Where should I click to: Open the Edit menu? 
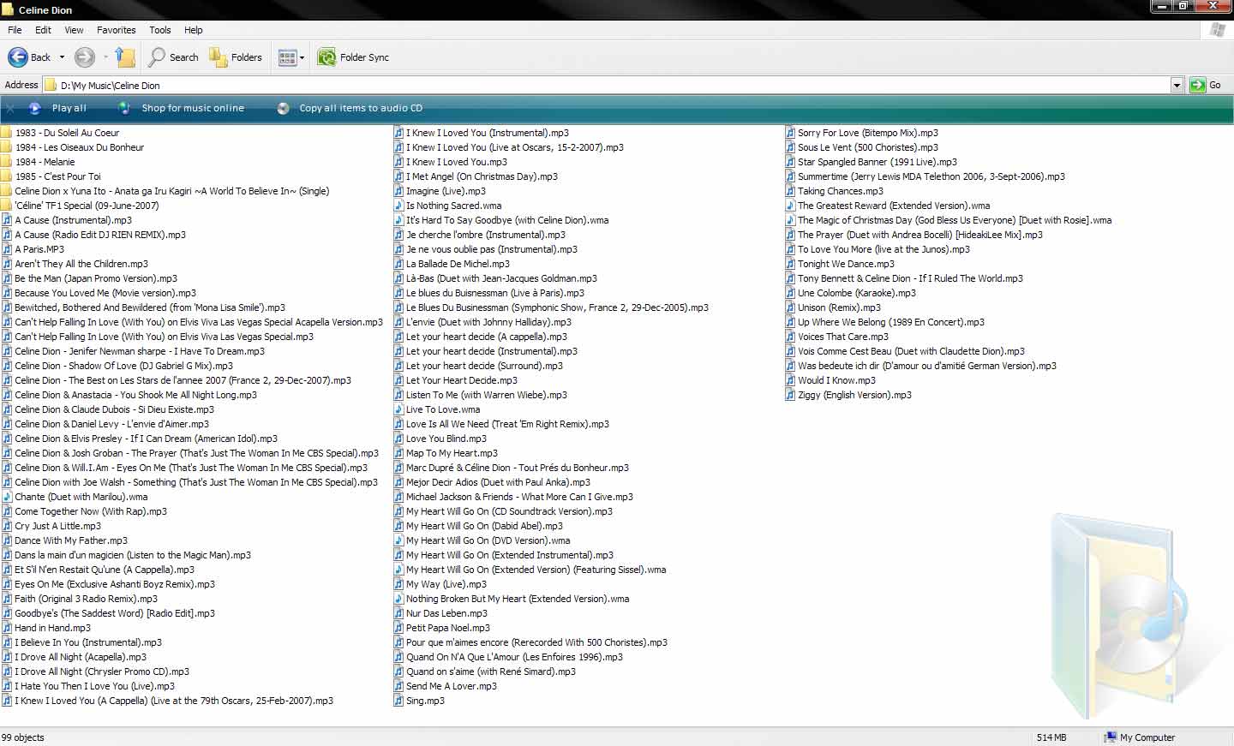point(43,30)
